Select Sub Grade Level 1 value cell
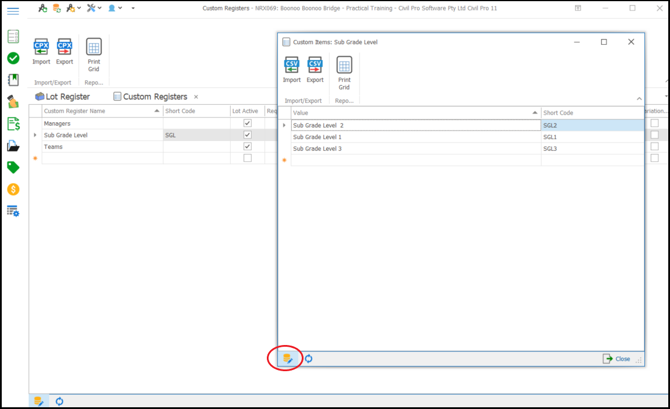This screenshot has height=409, width=670. click(x=416, y=137)
